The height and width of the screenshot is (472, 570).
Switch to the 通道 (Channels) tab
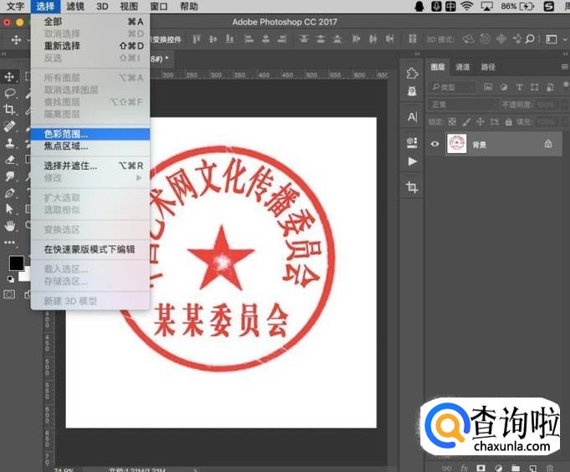click(463, 67)
